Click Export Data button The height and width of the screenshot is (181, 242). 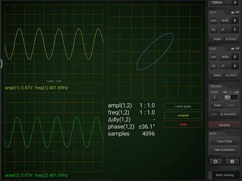(x=225, y=141)
